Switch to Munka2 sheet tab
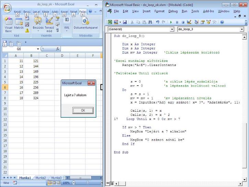 pos(41,178)
